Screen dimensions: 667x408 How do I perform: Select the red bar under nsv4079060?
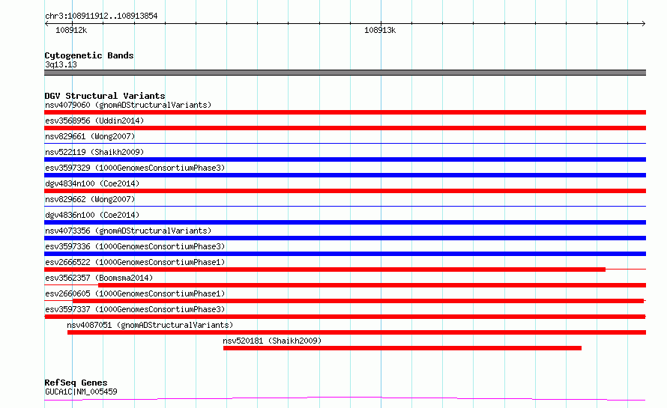tap(345, 112)
